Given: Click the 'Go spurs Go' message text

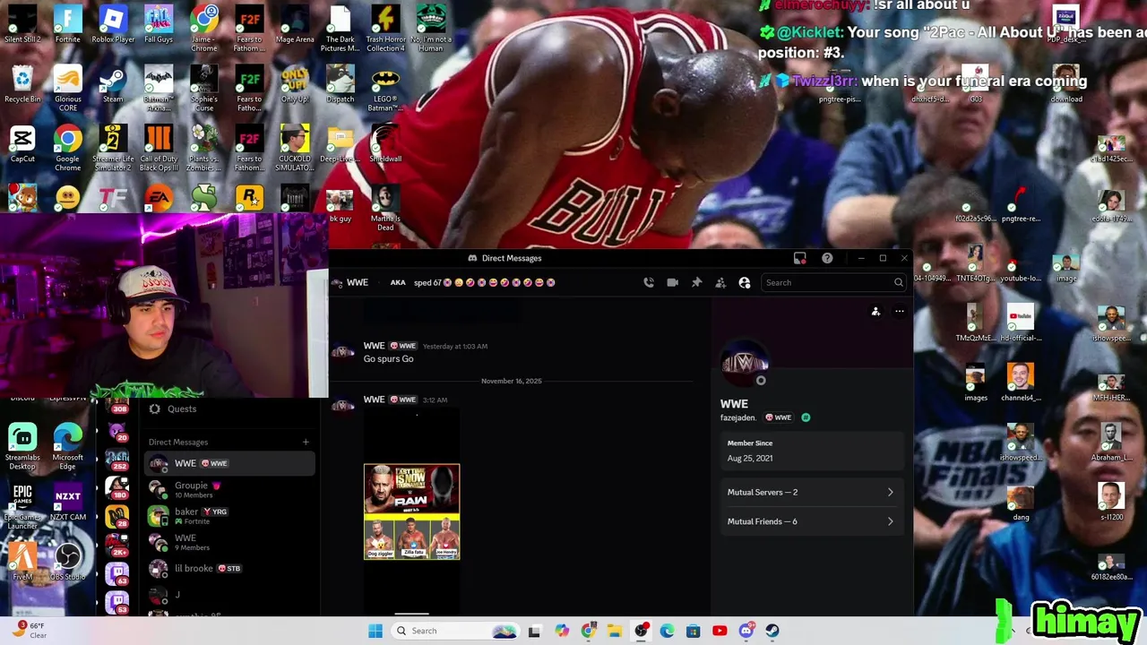Looking at the screenshot, I should coord(388,358).
